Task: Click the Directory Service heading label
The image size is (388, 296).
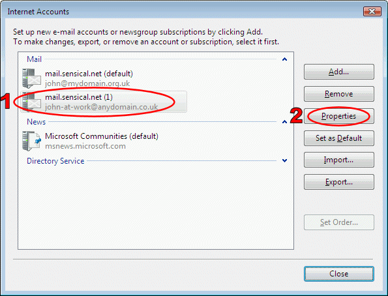Action: tap(55, 161)
